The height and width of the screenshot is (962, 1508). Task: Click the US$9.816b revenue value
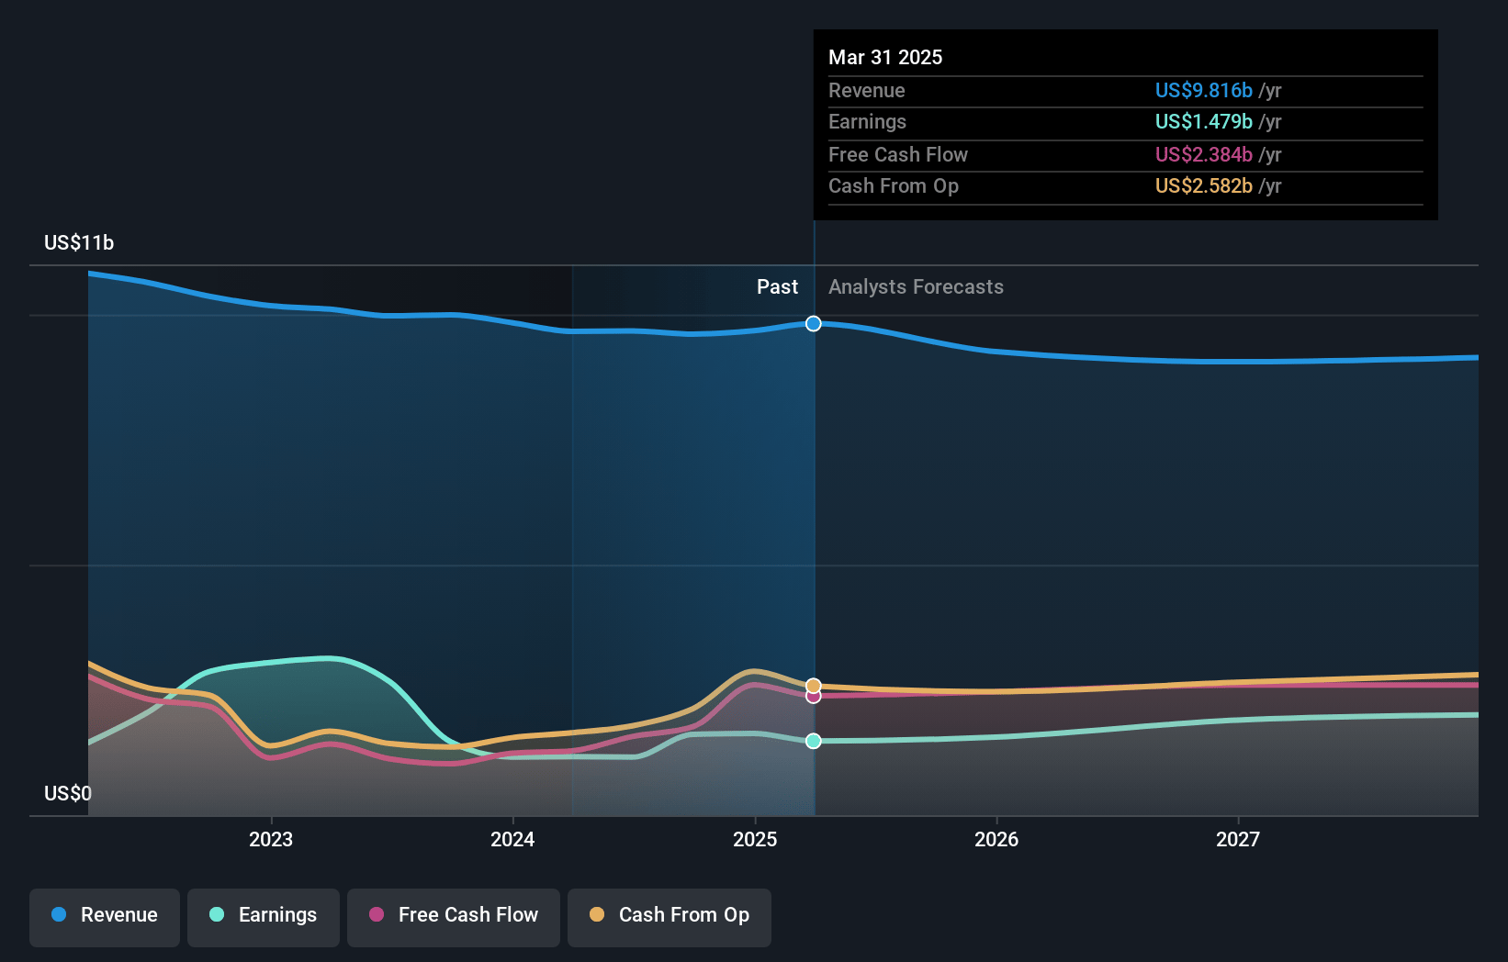point(1204,90)
